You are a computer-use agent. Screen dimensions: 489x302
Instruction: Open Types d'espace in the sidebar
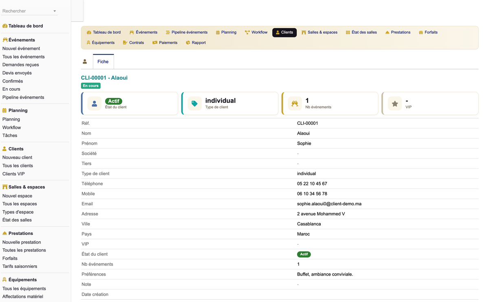pos(18,212)
